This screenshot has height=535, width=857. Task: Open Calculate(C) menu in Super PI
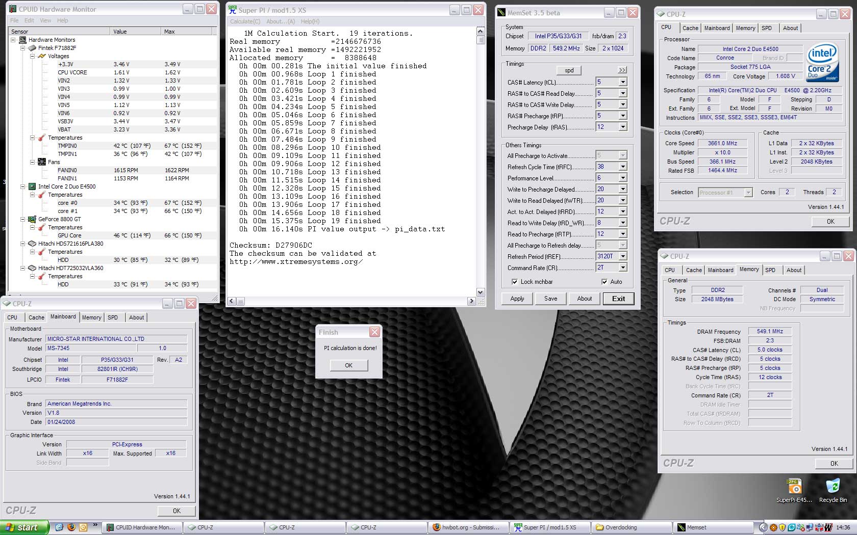coord(245,21)
